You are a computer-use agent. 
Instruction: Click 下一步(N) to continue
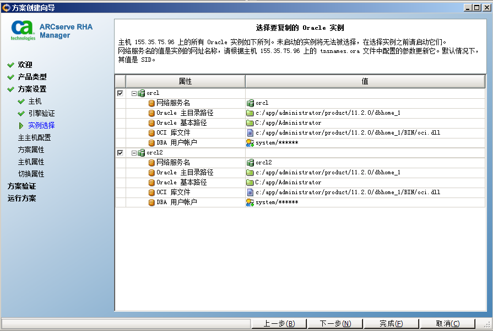click(x=335, y=323)
